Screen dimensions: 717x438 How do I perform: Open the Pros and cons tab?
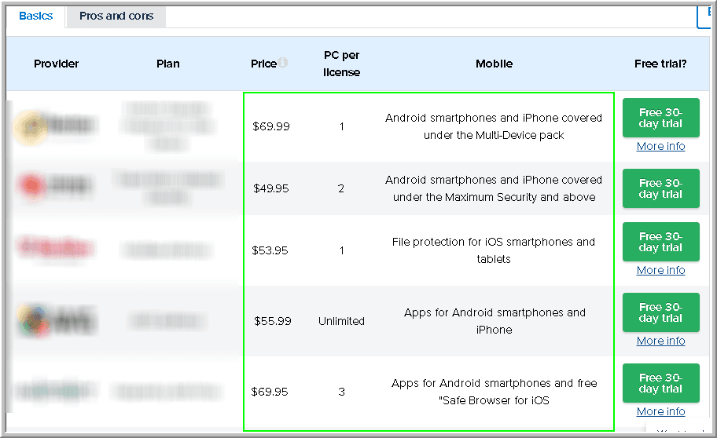click(x=116, y=16)
